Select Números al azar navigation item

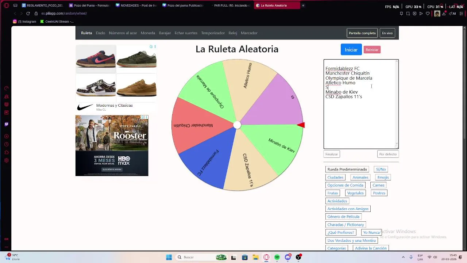[x=123, y=33]
